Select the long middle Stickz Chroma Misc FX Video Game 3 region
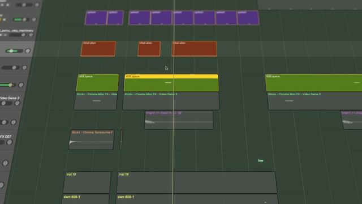The height and width of the screenshot is (204, 362). click(x=171, y=101)
